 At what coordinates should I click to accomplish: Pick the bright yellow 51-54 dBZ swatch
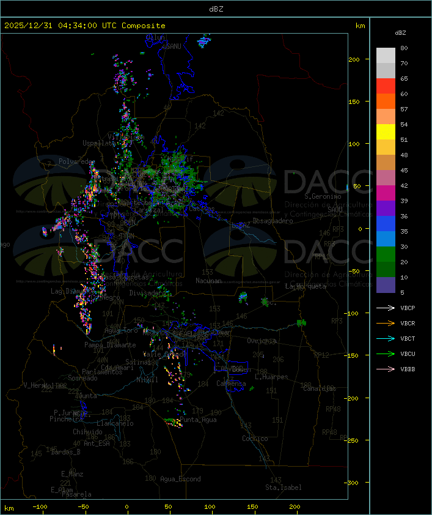(x=386, y=132)
